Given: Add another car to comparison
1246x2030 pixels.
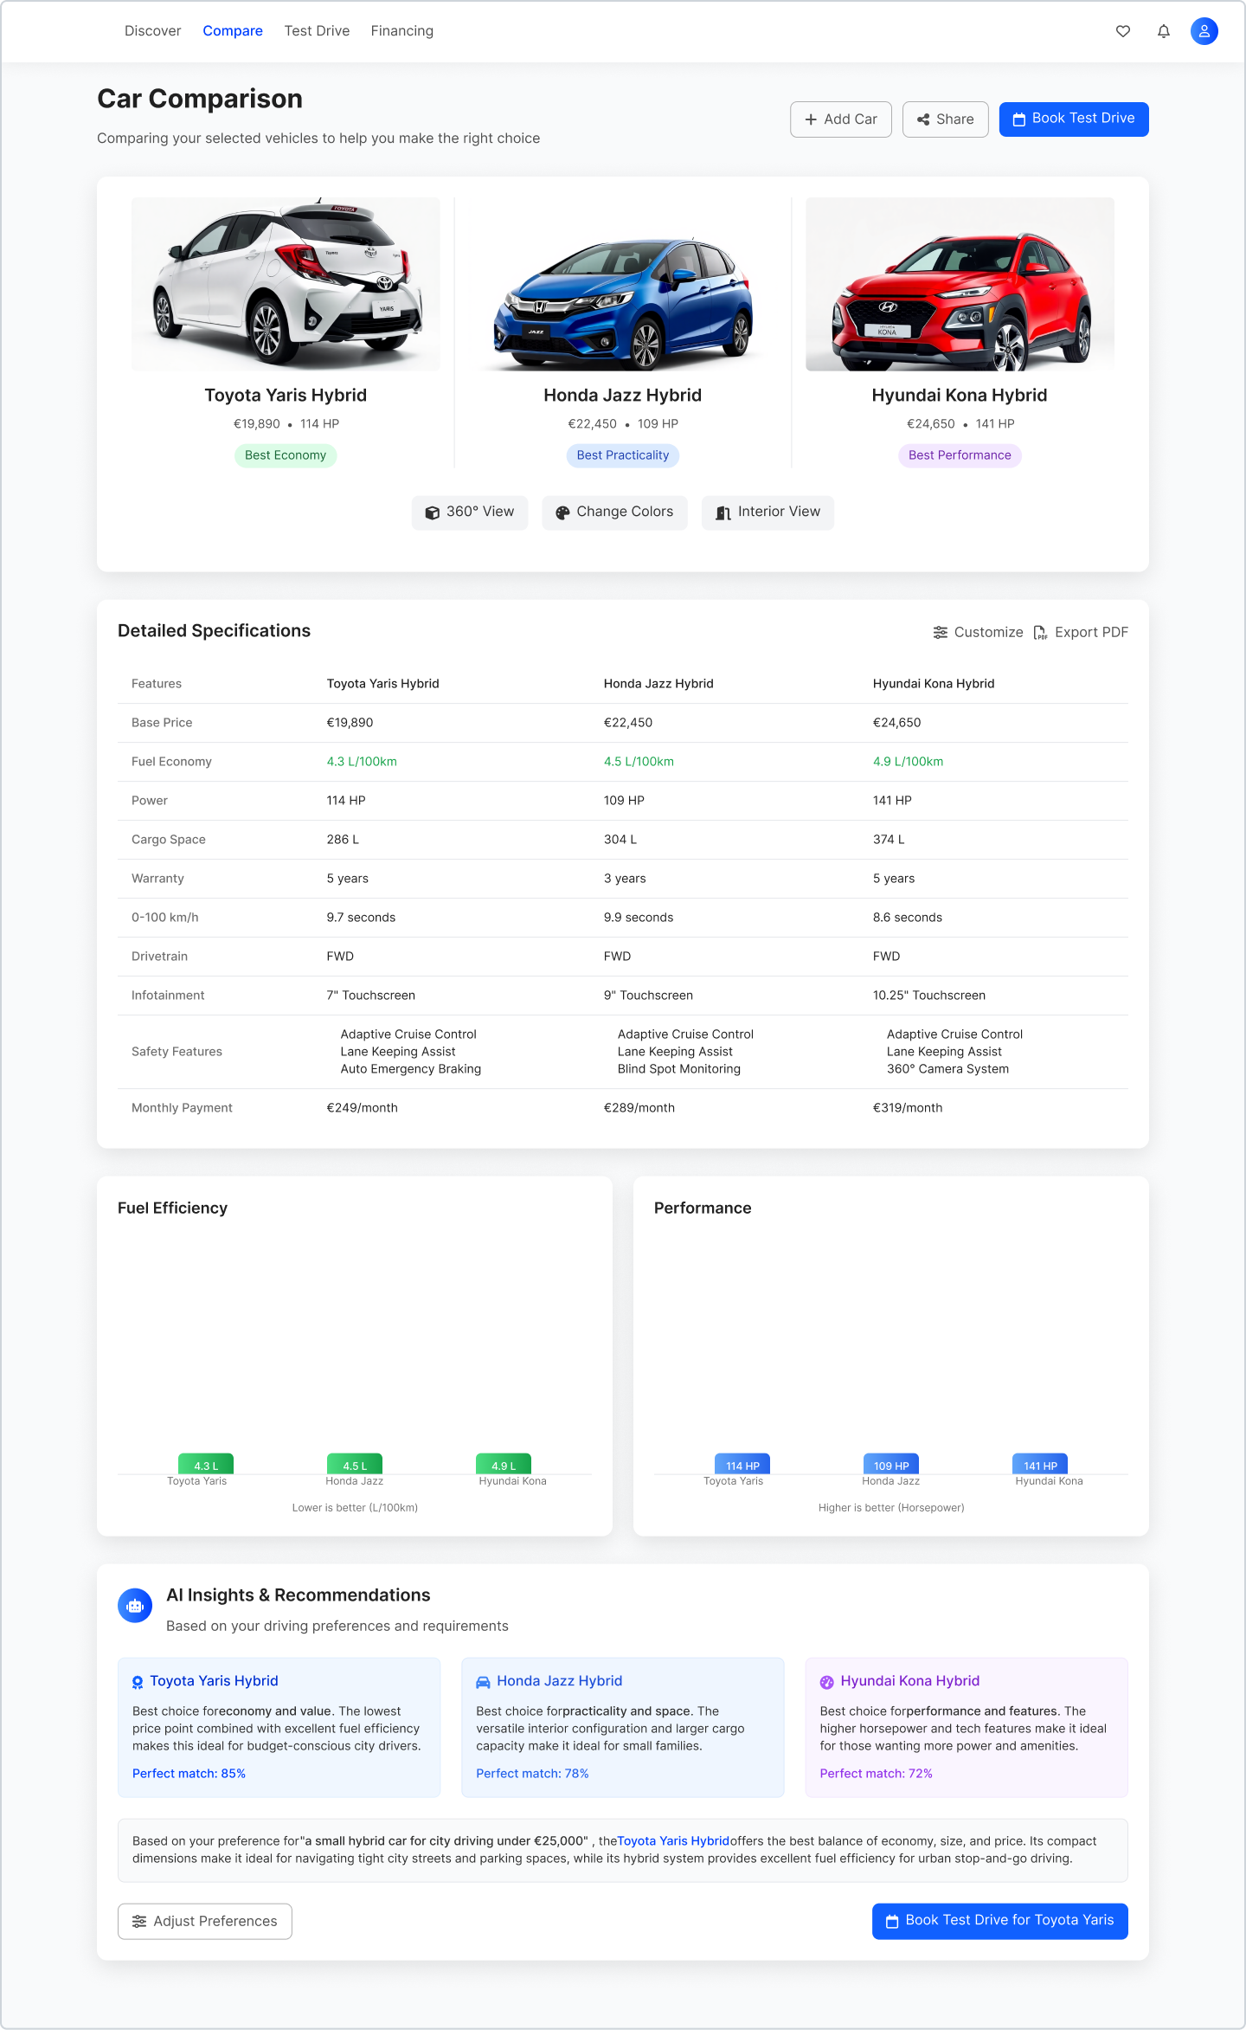Looking at the screenshot, I should tap(840, 119).
